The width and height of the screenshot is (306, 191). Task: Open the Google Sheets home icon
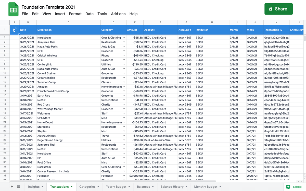(14, 9)
